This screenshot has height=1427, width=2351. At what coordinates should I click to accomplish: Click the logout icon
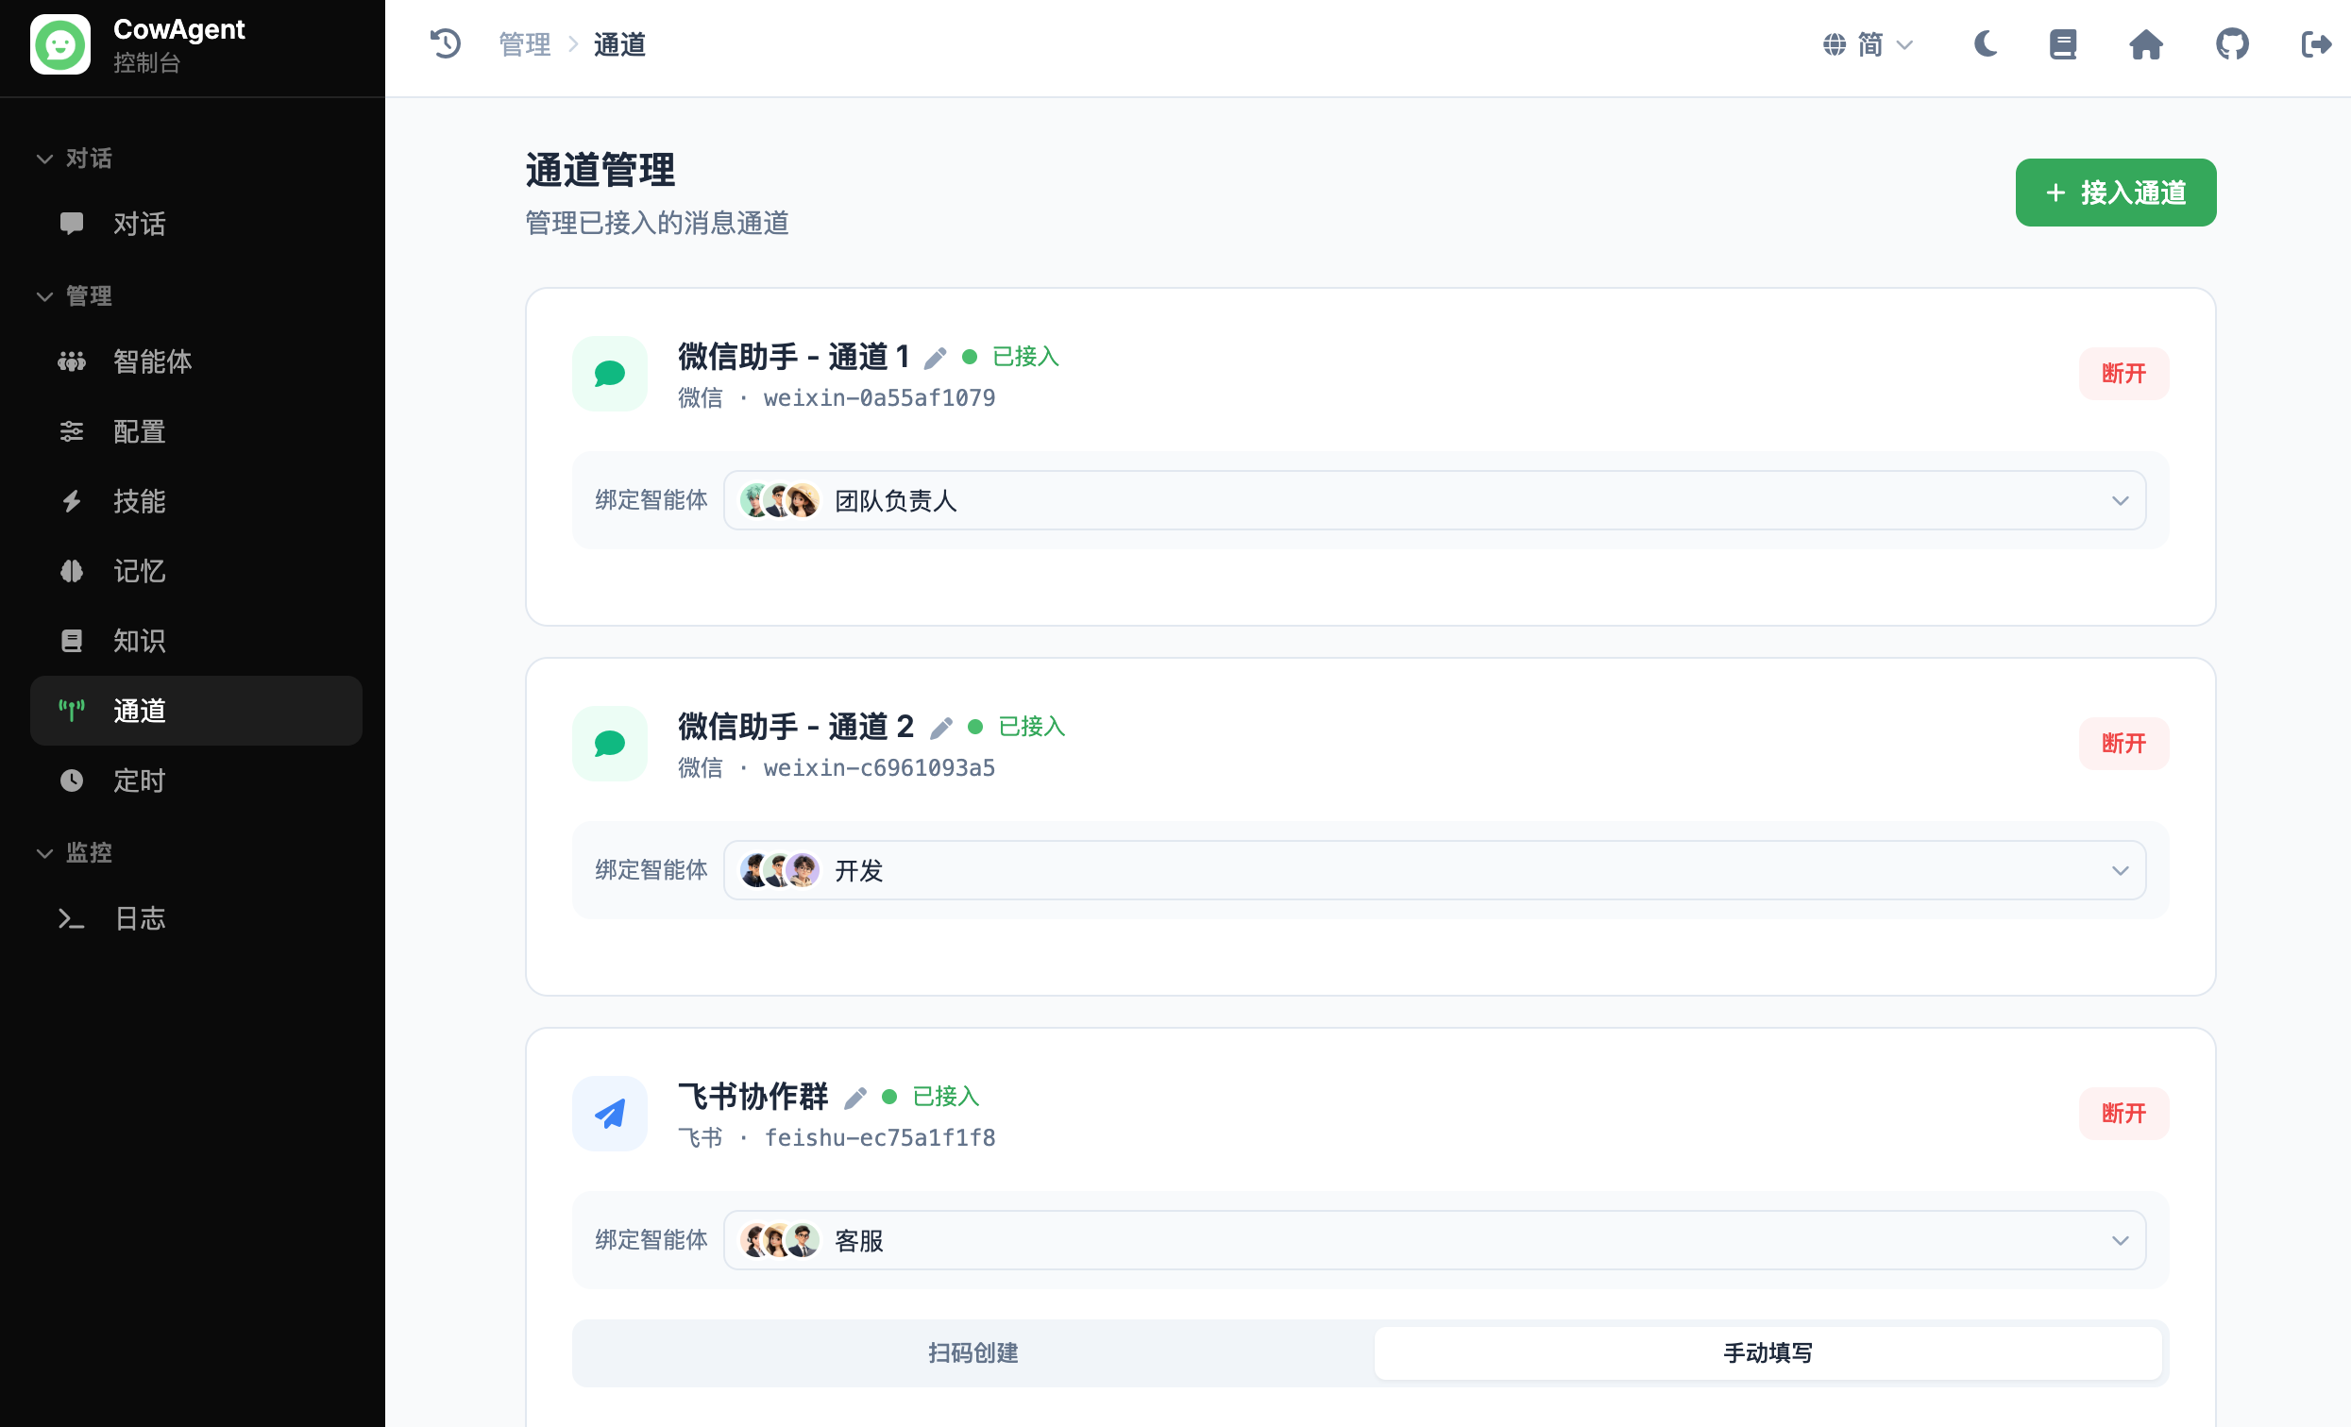(x=2316, y=43)
